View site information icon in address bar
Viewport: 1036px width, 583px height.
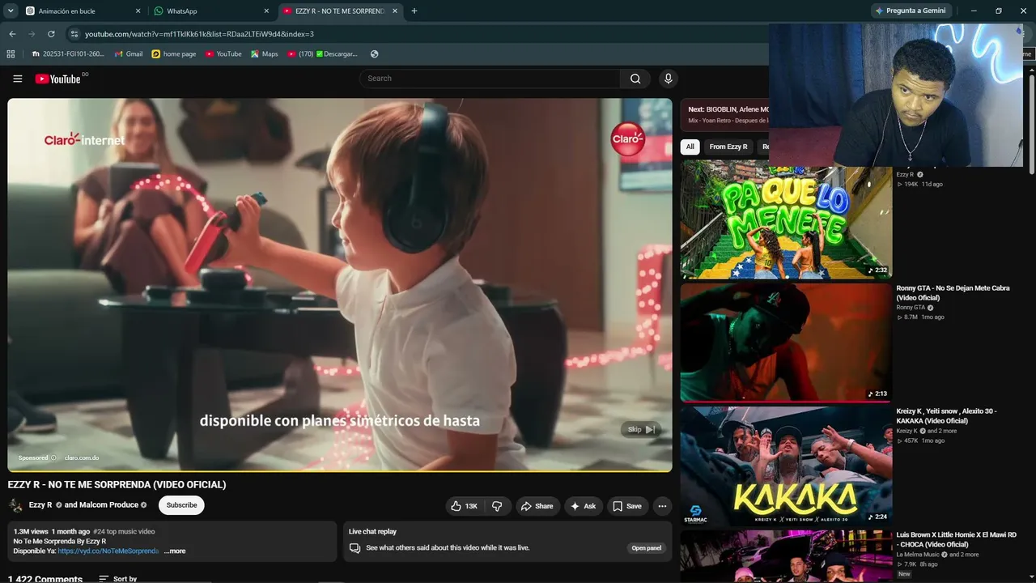pyautogui.click(x=74, y=34)
